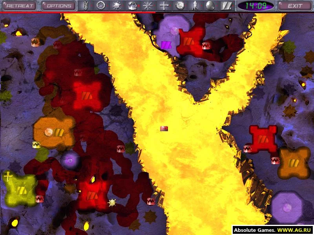Select the orange hub at the right edge

click(x=293, y=163)
